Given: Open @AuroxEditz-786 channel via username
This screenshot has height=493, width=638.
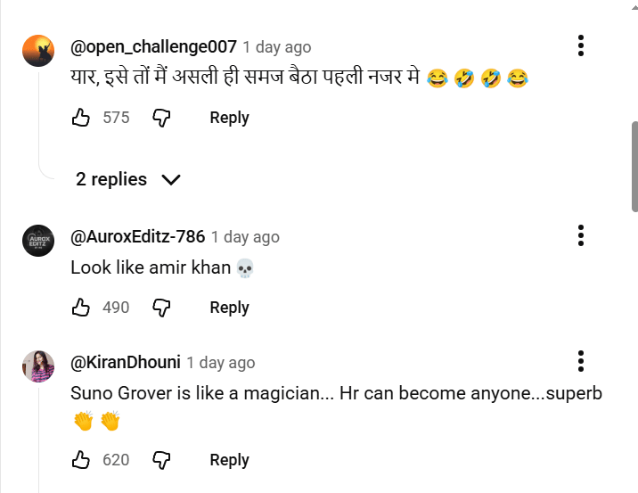Looking at the screenshot, I should point(137,236).
